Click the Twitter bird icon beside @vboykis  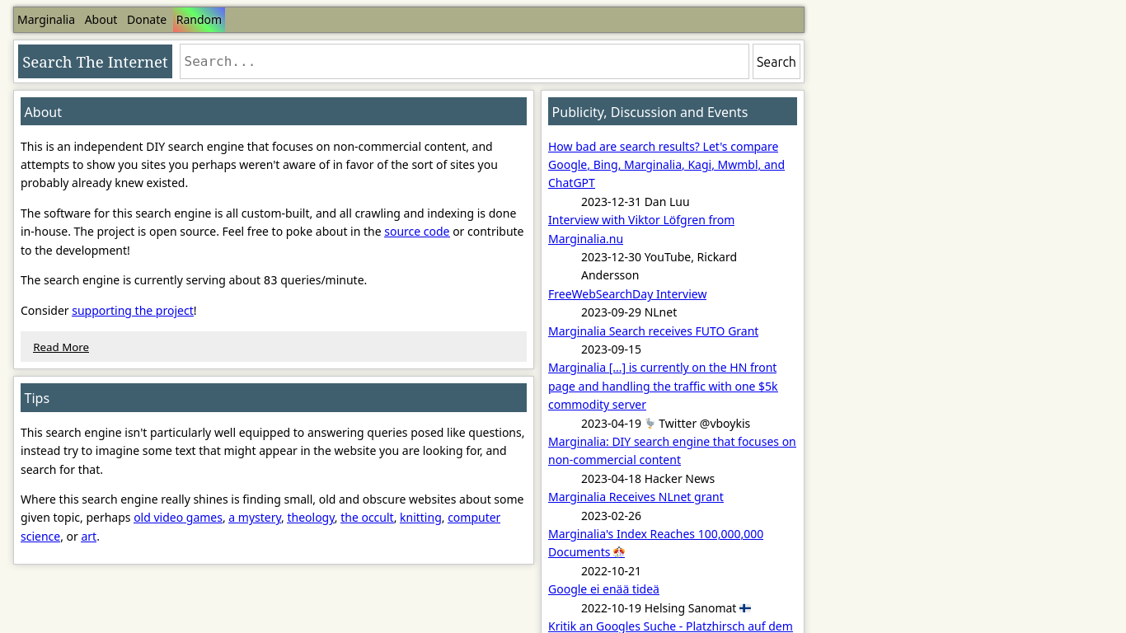tap(650, 424)
